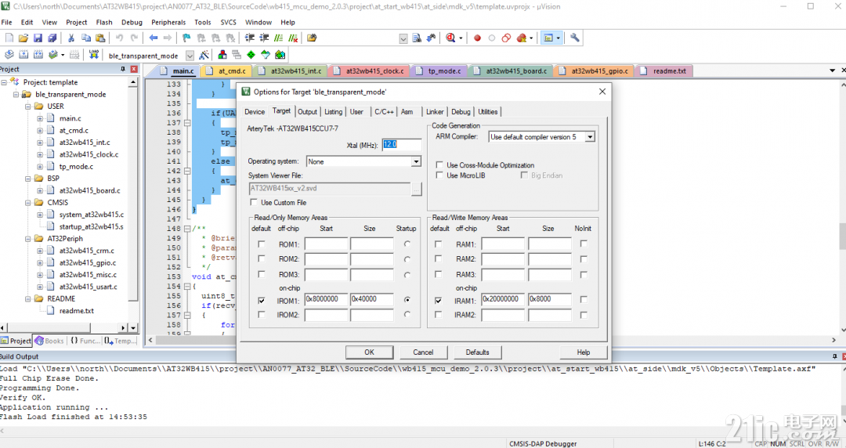Build target with the Build icon
The image size is (846, 448).
click(x=23, y=55)
